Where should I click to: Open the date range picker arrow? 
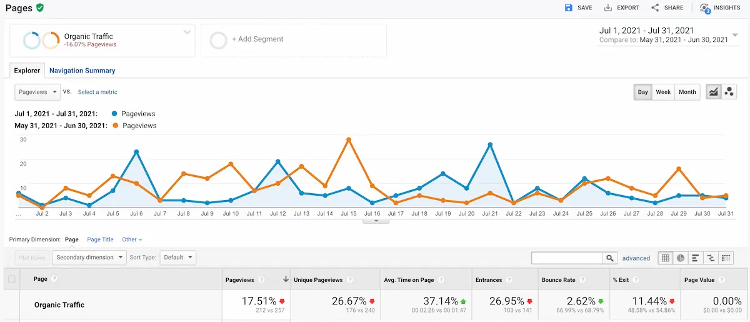coord(735,35)
